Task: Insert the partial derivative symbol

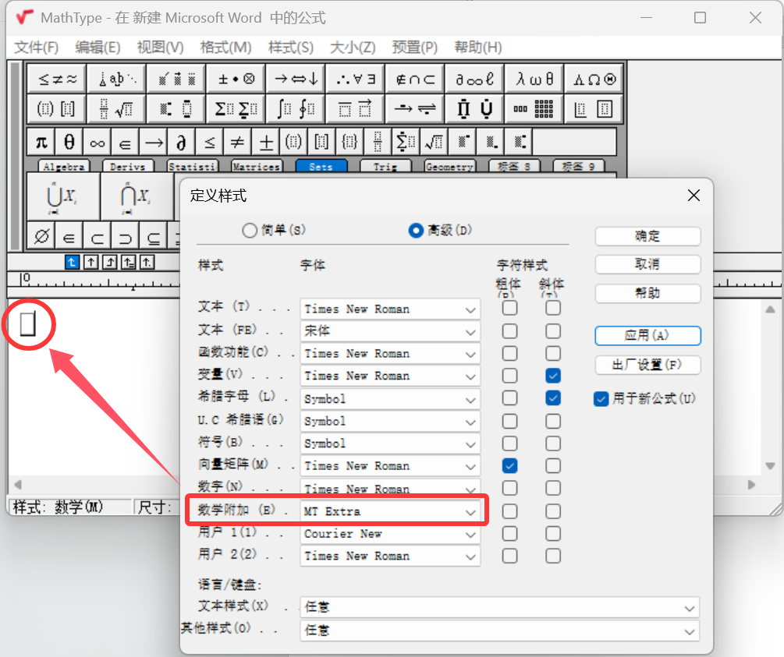Action: click(x=182, y=143)
